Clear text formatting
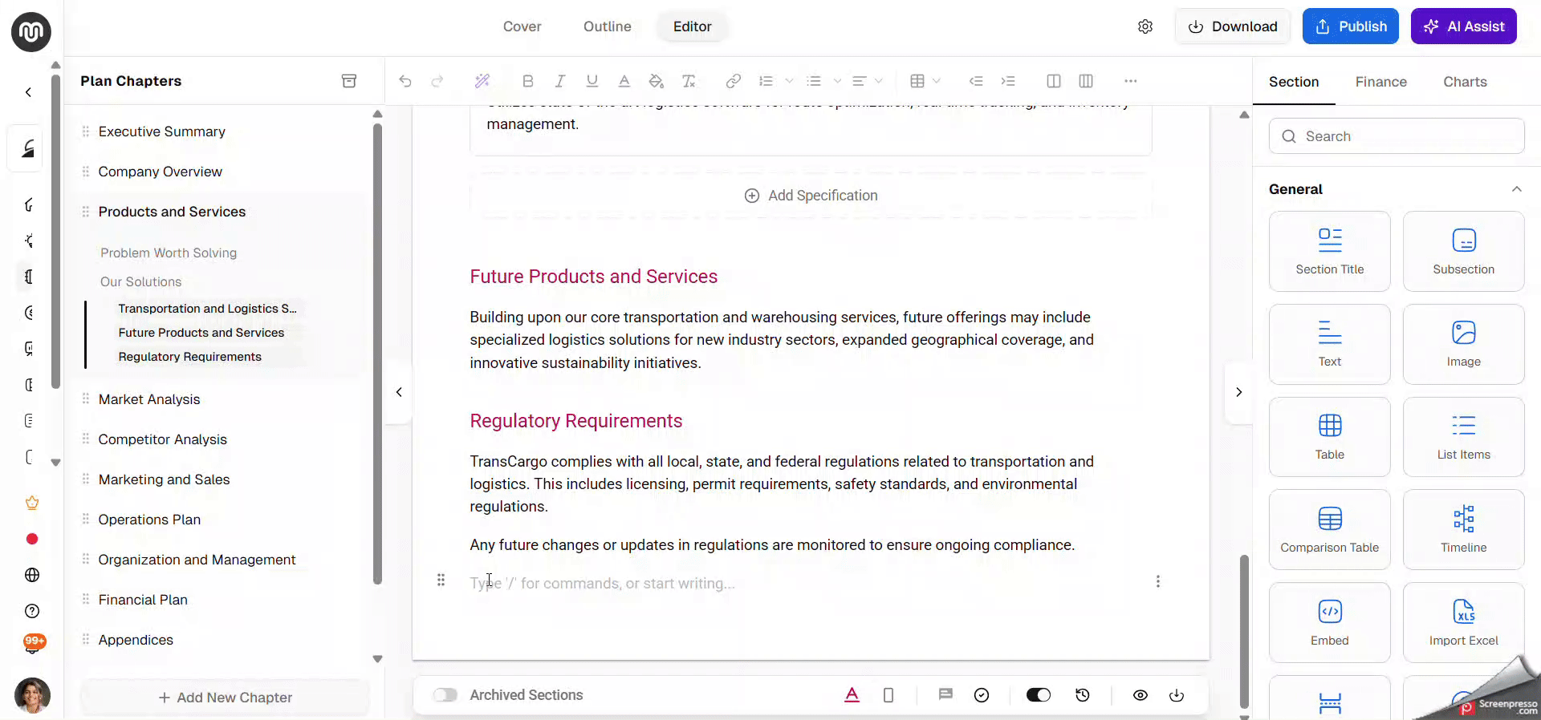 tap(689, 81)
